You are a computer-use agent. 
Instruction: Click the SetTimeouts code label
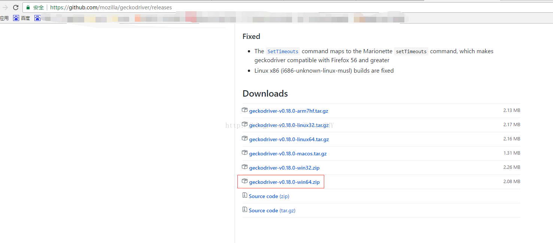pos(283,51)
